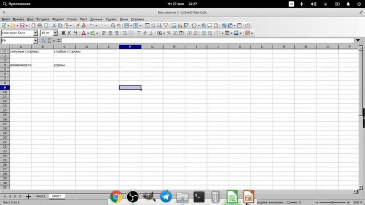Expand font color dropdown arrow
This screenshot has width=365, height=205.
click(x=88, y=33)
